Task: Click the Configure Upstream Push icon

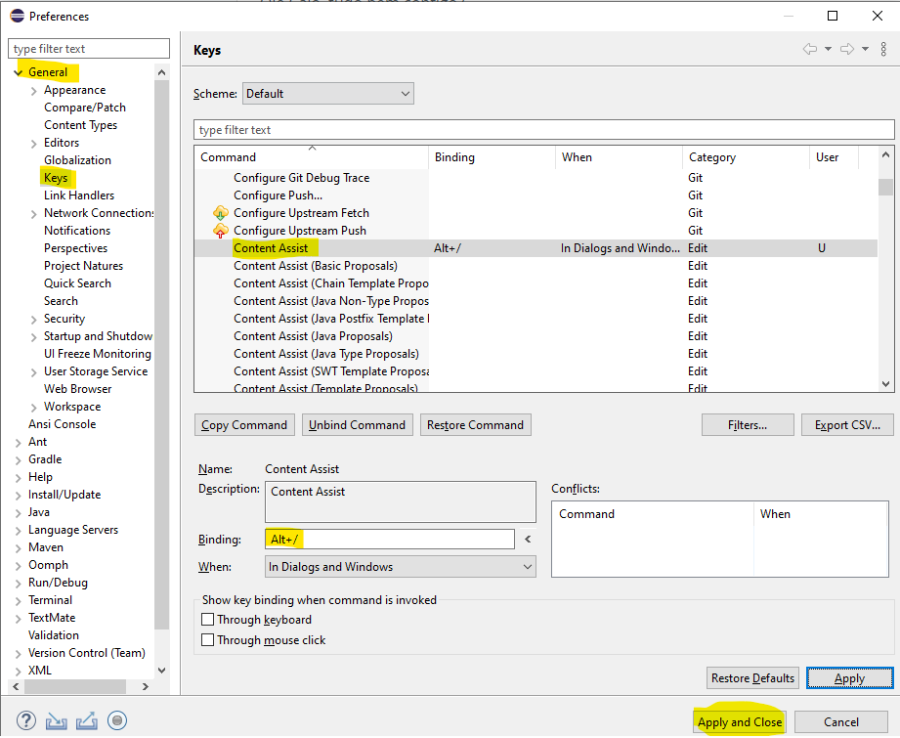Action: (221, 231)
